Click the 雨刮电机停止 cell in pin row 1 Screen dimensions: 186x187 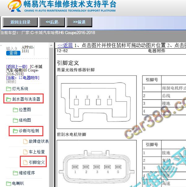coord(174,88)
